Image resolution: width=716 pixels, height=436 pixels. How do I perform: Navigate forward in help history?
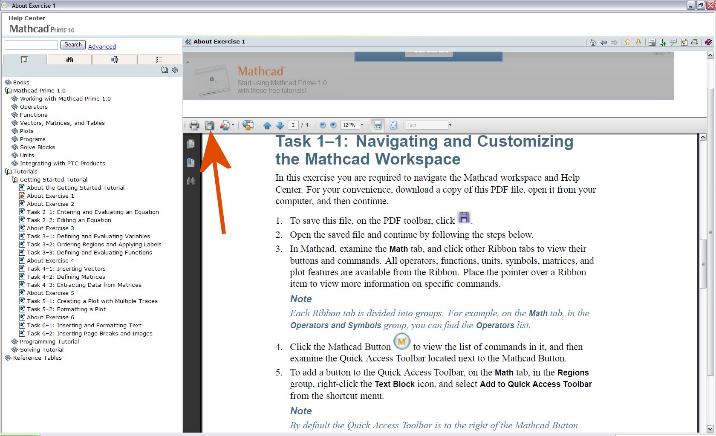click(x=614, y=42)
